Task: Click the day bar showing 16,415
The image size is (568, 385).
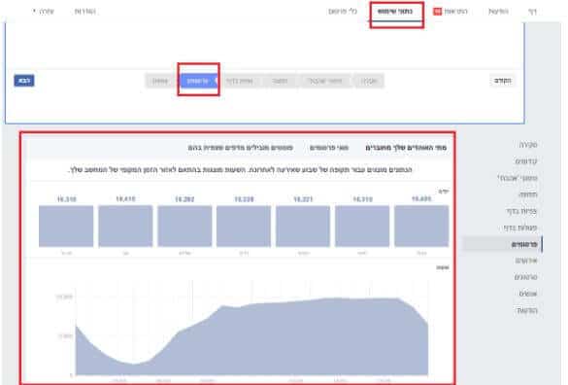Action: [125, 227]
